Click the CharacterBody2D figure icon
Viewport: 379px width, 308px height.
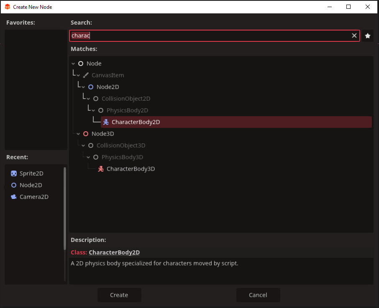pos(106,122)
